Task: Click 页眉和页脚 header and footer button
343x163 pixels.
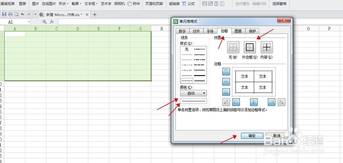Action: (154, 4)
